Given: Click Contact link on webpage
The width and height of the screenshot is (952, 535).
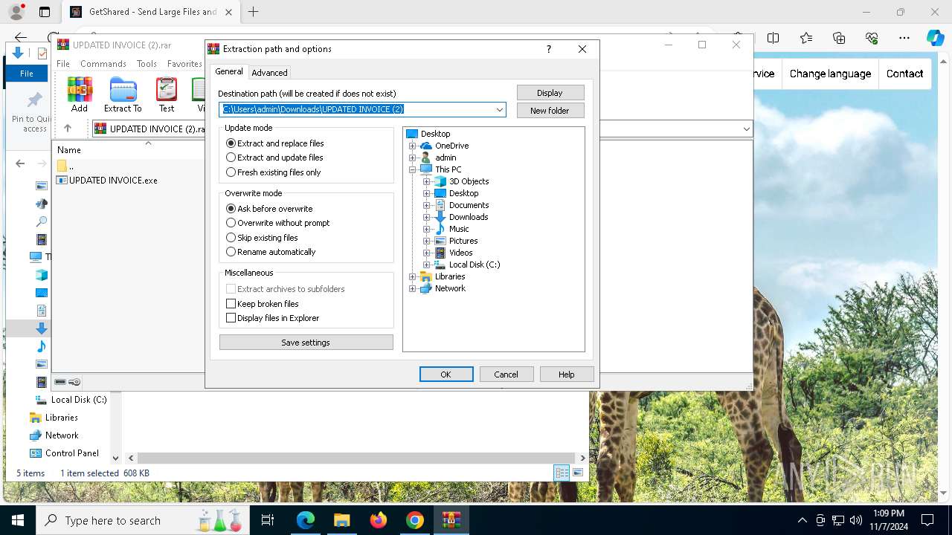Looking at the screenshot, I should pos(904,74).
